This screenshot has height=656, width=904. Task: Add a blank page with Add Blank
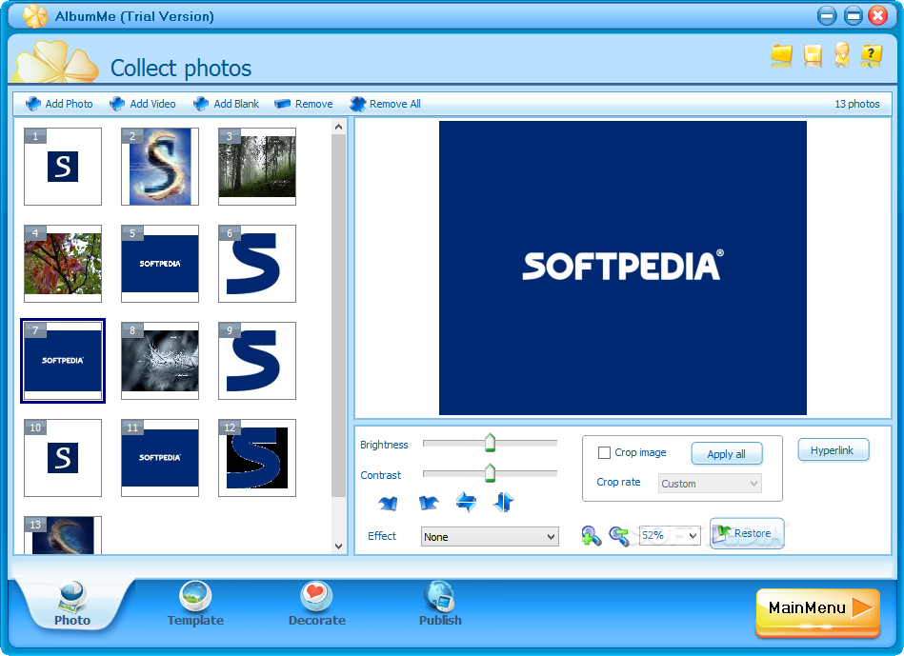pos(226,104)
